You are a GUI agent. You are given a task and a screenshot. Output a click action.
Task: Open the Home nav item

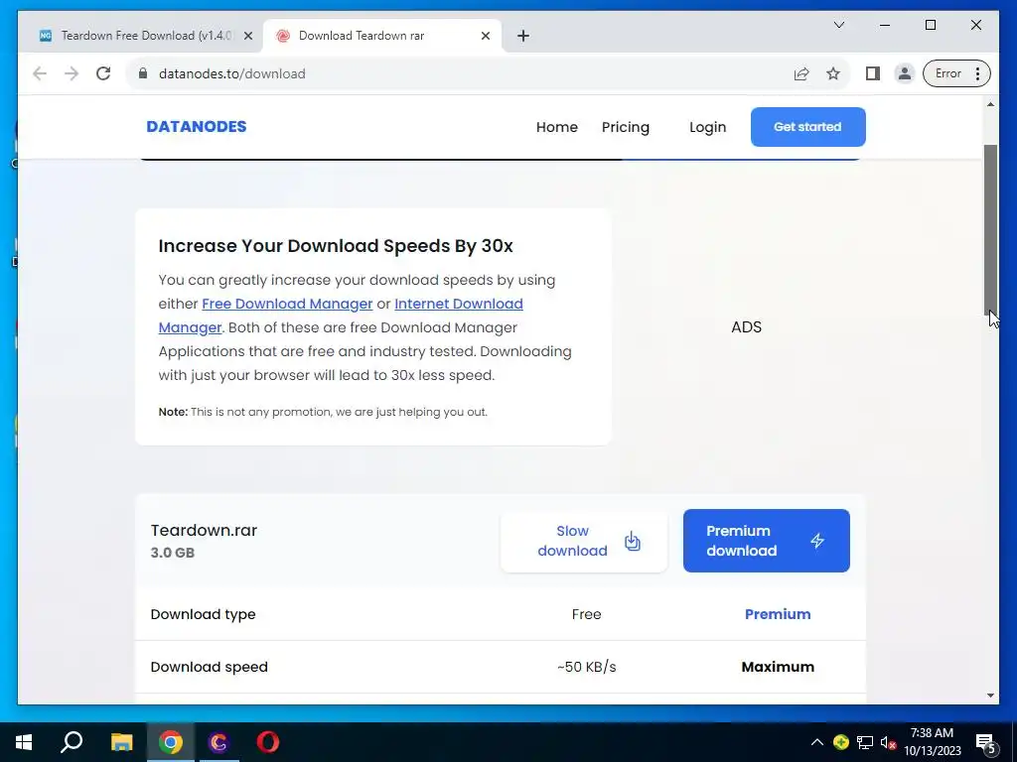(x=556, y=127)
